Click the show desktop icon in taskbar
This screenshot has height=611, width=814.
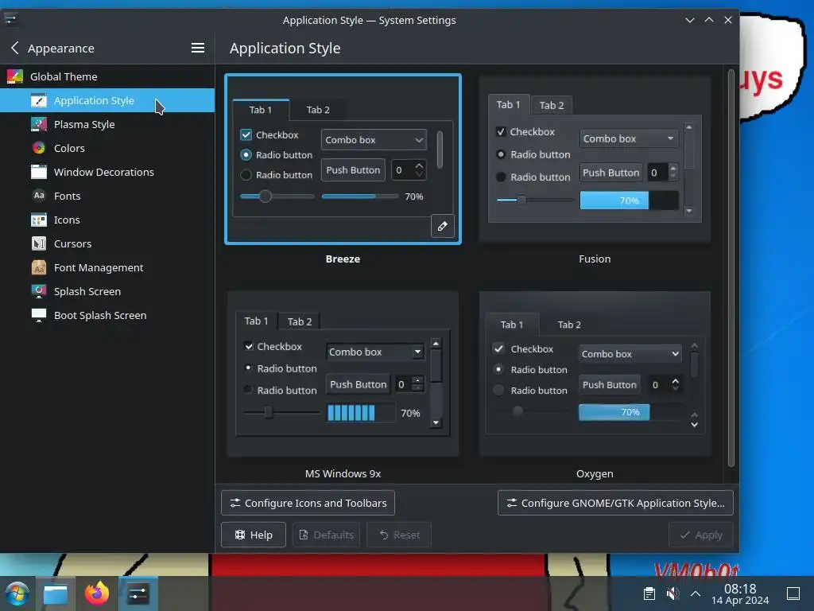point(793,593)
